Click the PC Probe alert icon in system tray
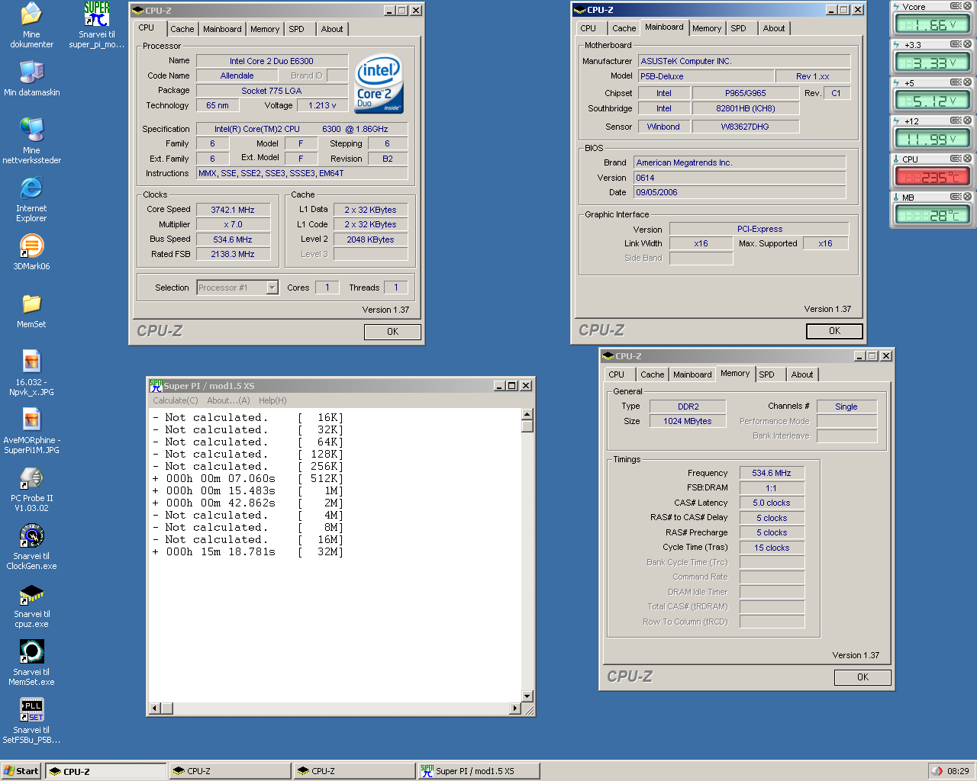This screenshot has width=977, height=781. tap(938, 771)
